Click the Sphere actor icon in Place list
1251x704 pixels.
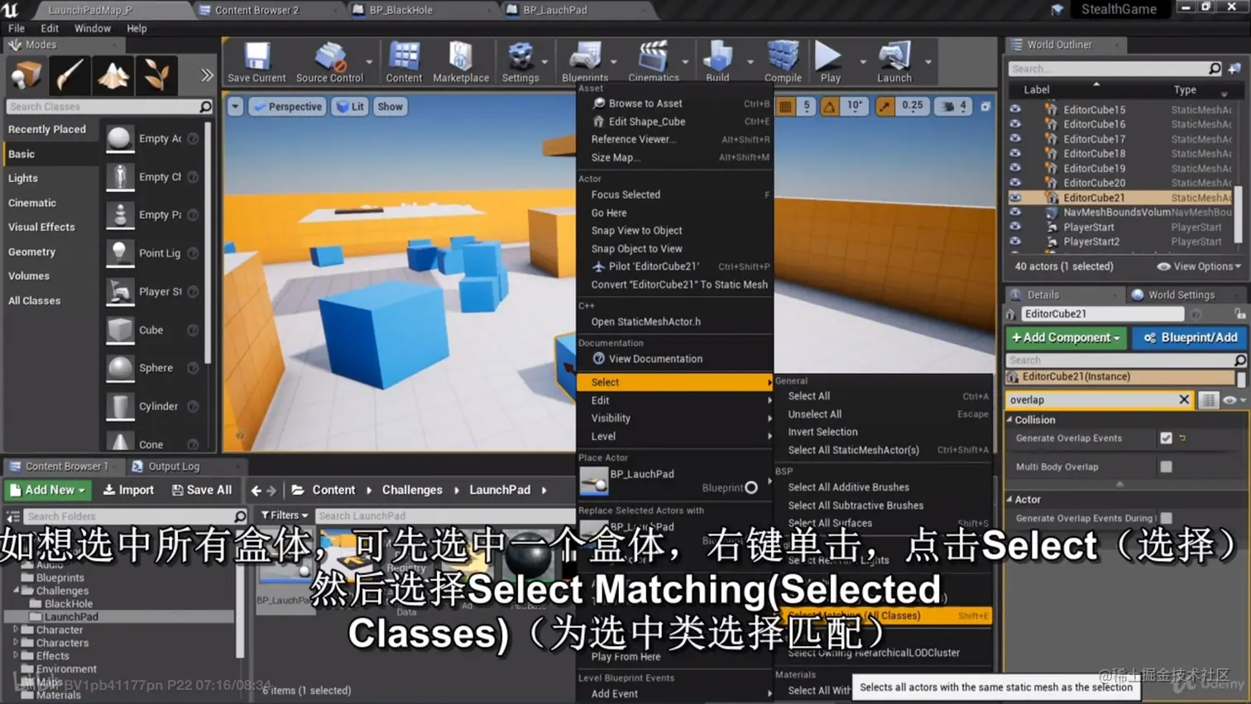tap(120, 368)
